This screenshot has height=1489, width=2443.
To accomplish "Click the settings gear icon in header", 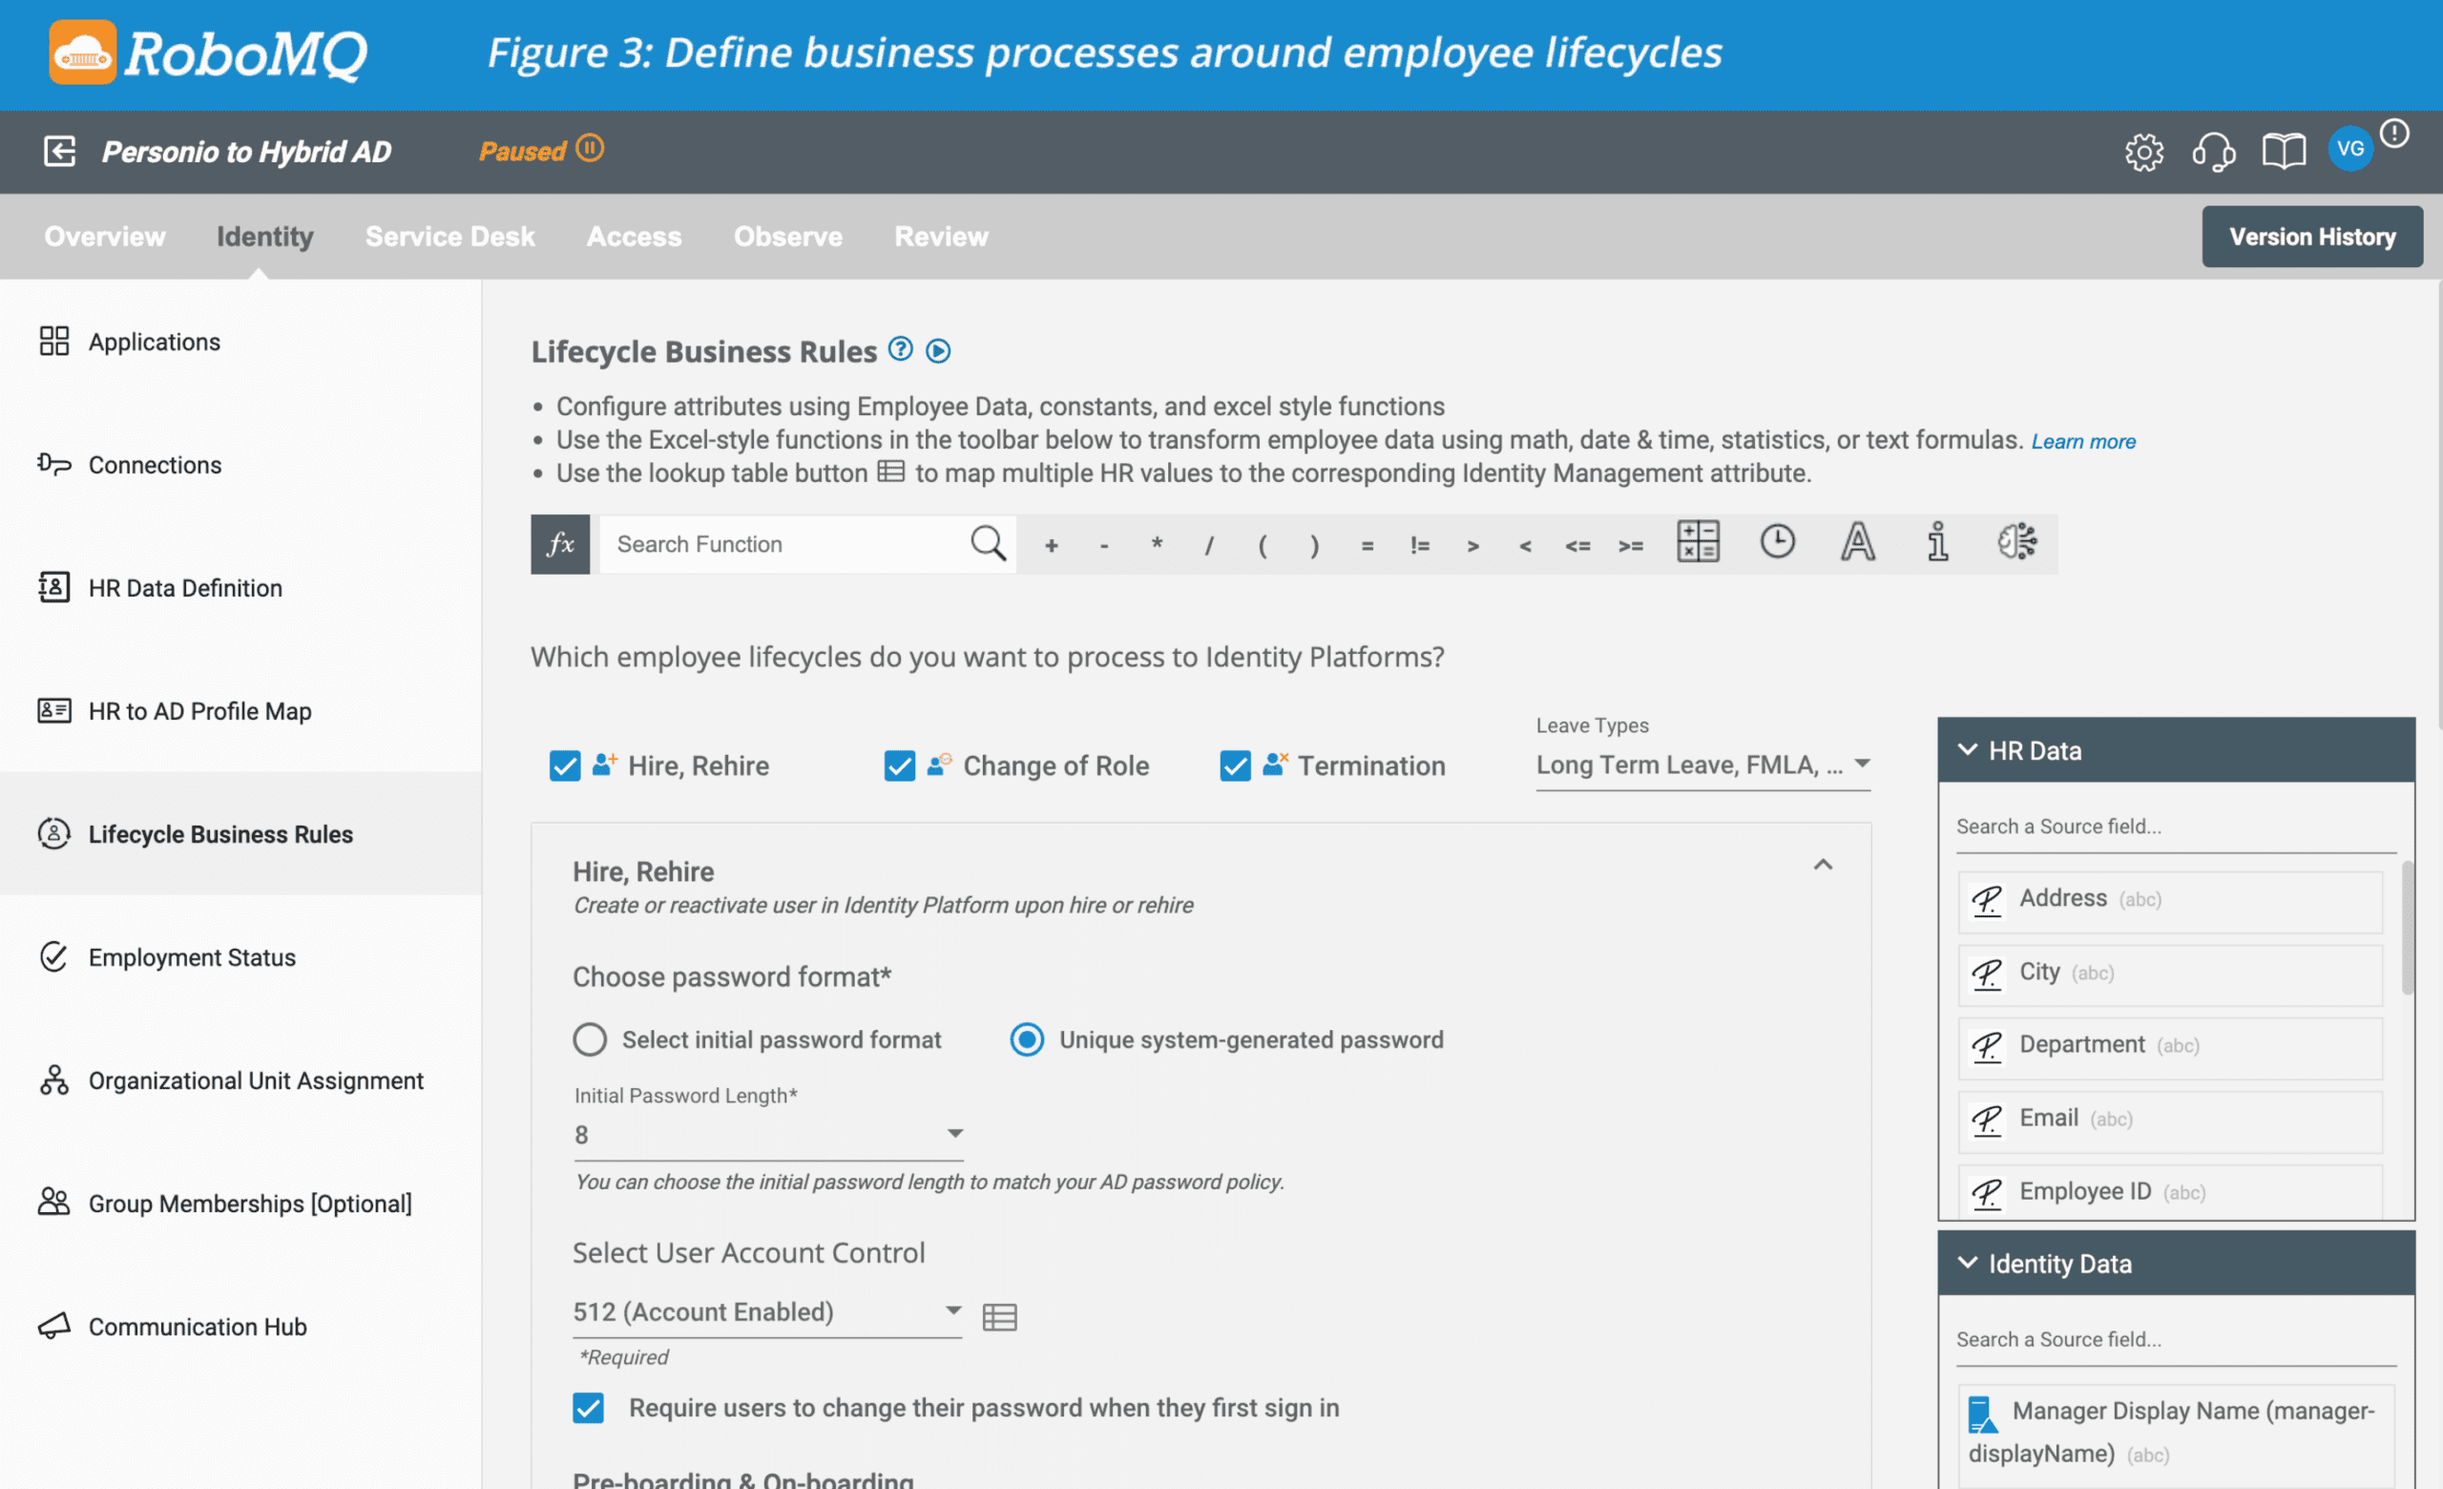I will click(2143, 152).
